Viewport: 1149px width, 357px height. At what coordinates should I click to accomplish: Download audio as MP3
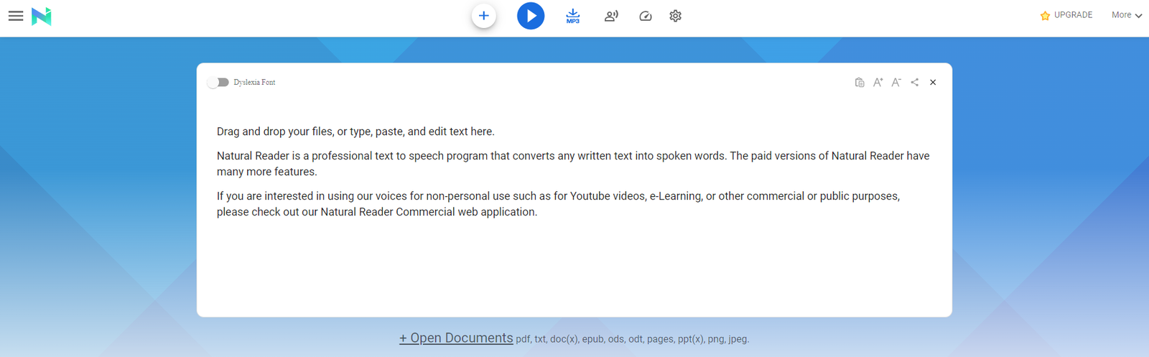[572, 16]
